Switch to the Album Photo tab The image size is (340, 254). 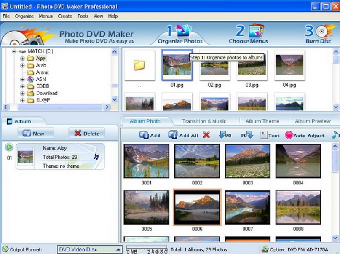(x=145, y=121)
